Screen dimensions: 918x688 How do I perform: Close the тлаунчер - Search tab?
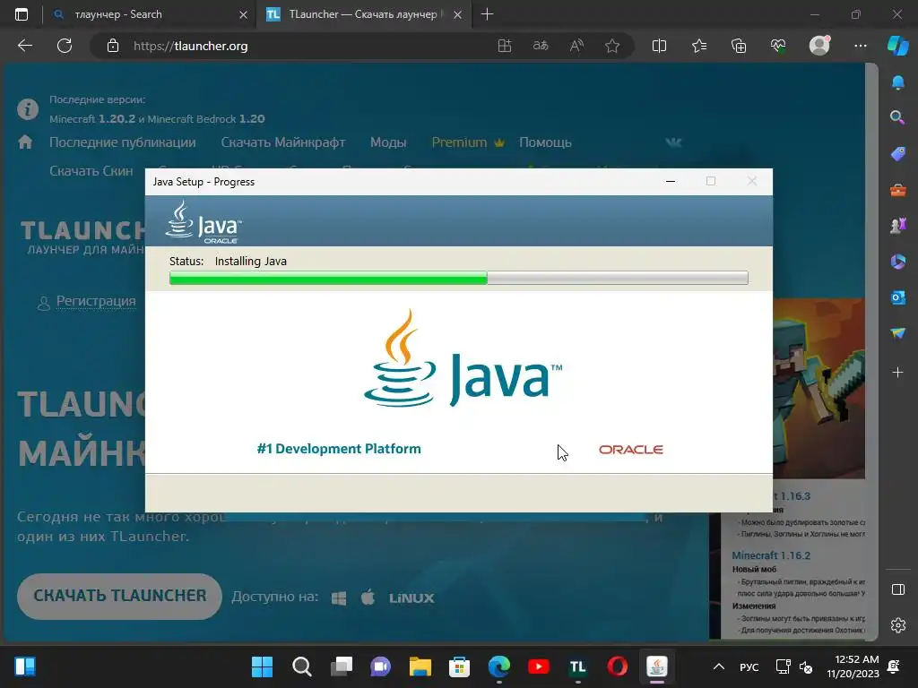(x=243, y=14)
